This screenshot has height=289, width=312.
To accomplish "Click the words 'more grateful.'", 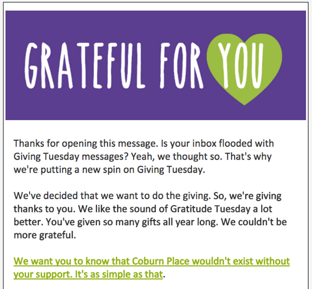I will click(x=45, y=235).
